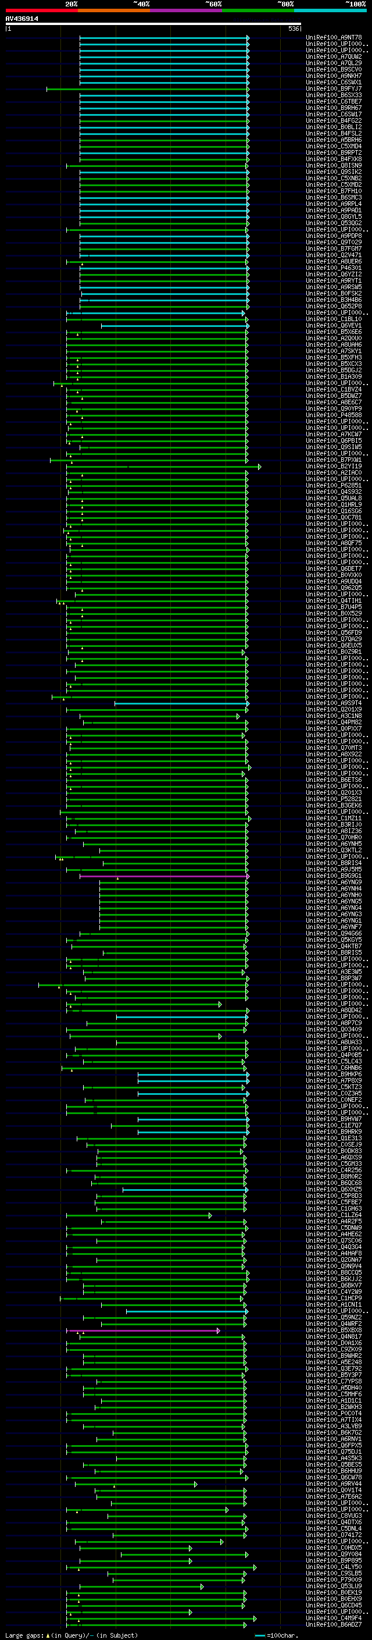Select the UniRef100_B7FH10 label

pyautogui.click(x=334, y=191)
